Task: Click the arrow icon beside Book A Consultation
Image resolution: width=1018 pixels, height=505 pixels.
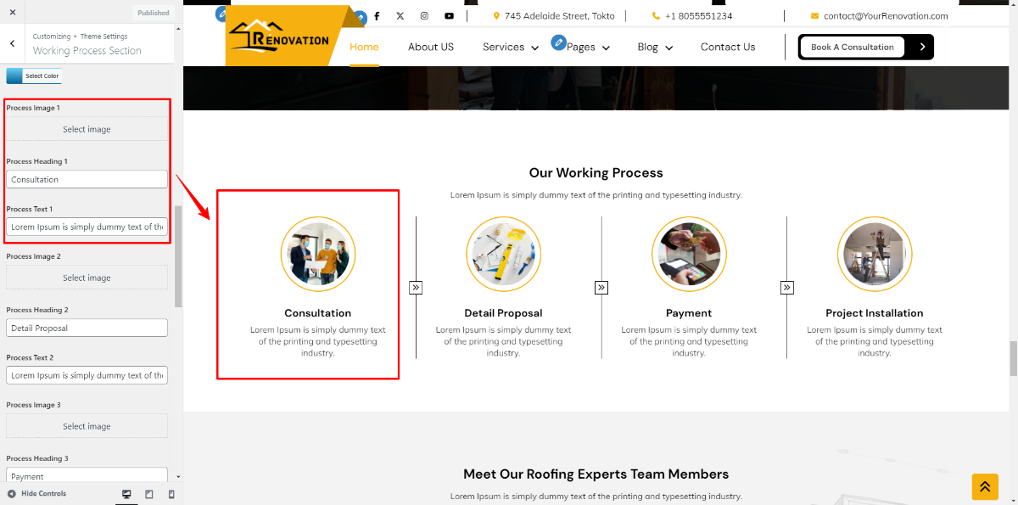Action: point(922,47)
